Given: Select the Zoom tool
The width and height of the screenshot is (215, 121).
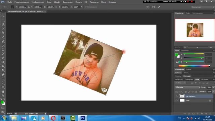Looking at the screenshot, I should coord(3,95).
